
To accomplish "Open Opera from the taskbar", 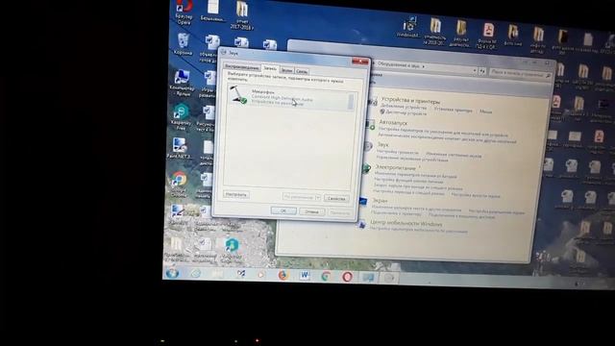I will pyautogui.click(x=347, y=277).
